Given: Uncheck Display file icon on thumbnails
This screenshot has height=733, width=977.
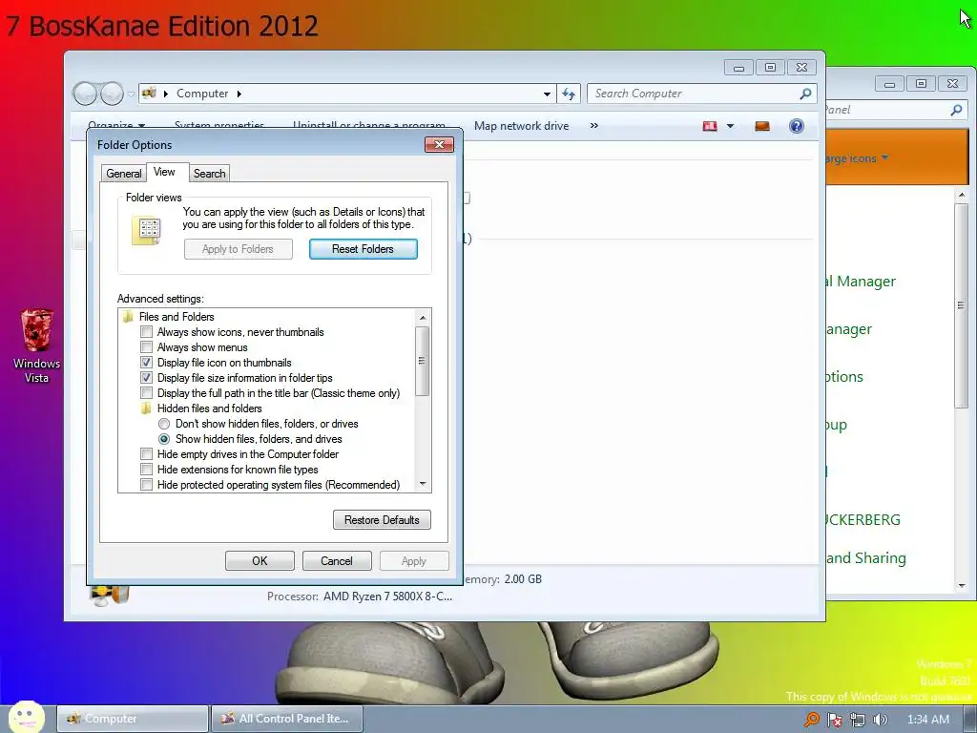Looking at the screenshot, I should pos(146,362).
